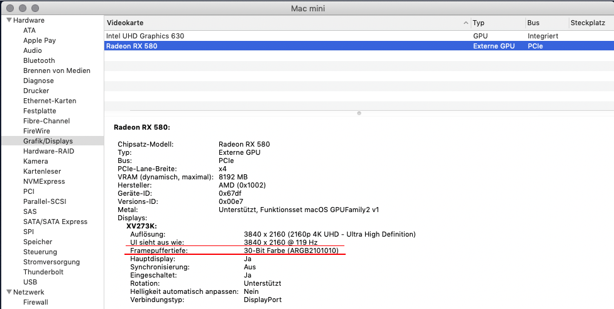Click the Videokarte sort arrow indicator
Screen dimensions: 614x309
[466, 23]
